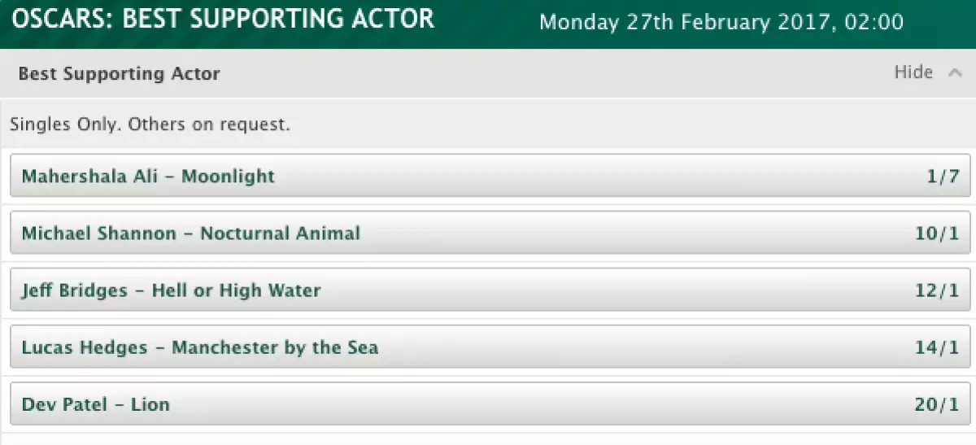
Task: Click Michael Shannon's name
Action: pyautogui.click(x=98, y=233)
